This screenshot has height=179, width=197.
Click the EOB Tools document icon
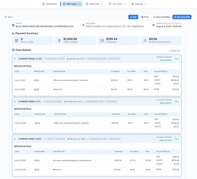(87, 4)
